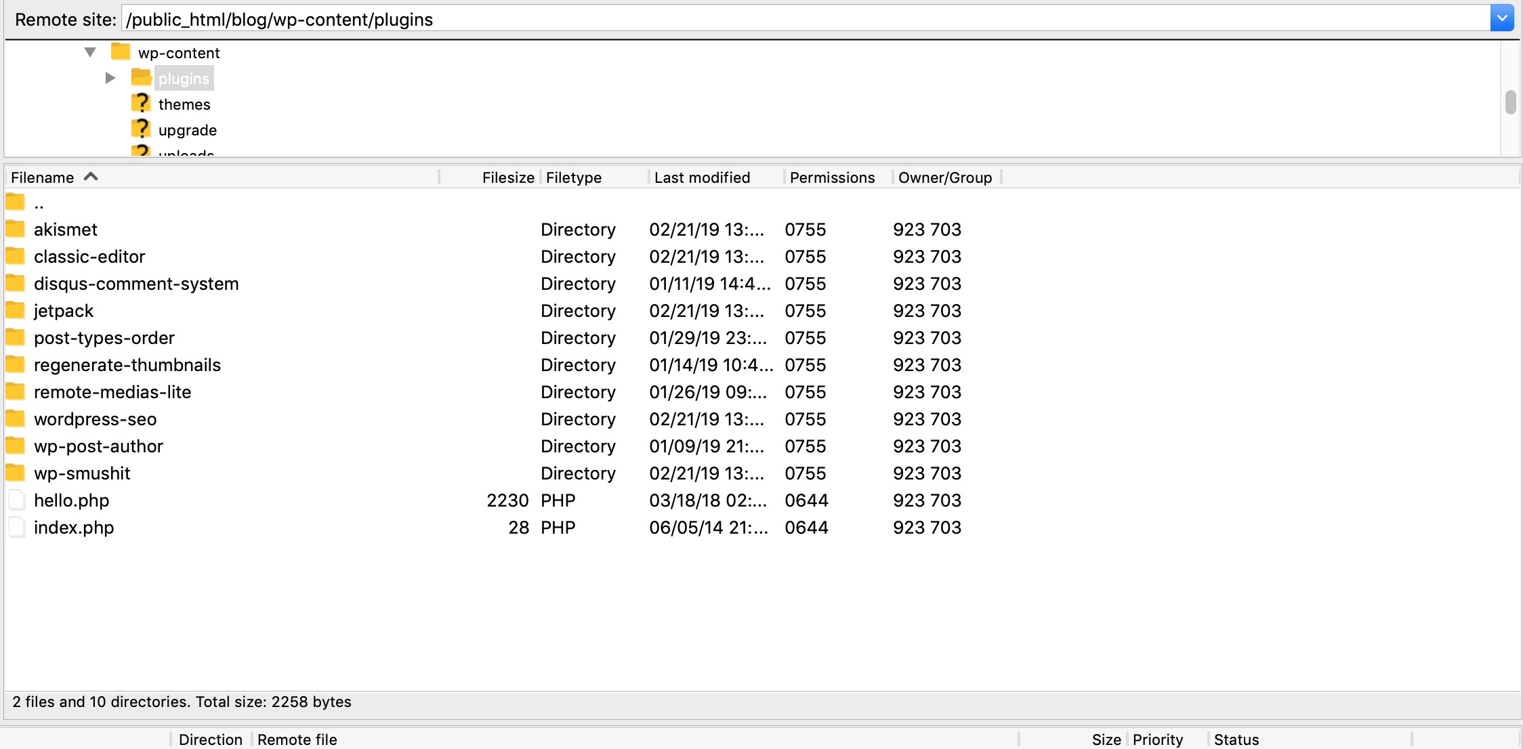Click the parent directory (..) folder icon
1523x749 pixels.
(x=15, y=202)
